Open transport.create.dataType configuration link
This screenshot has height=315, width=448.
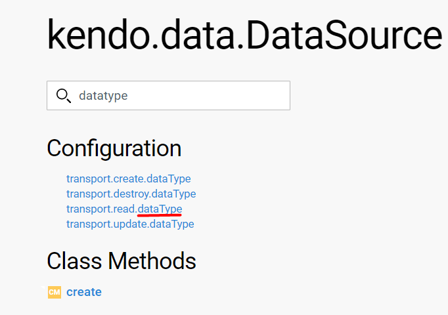point(128,178)
